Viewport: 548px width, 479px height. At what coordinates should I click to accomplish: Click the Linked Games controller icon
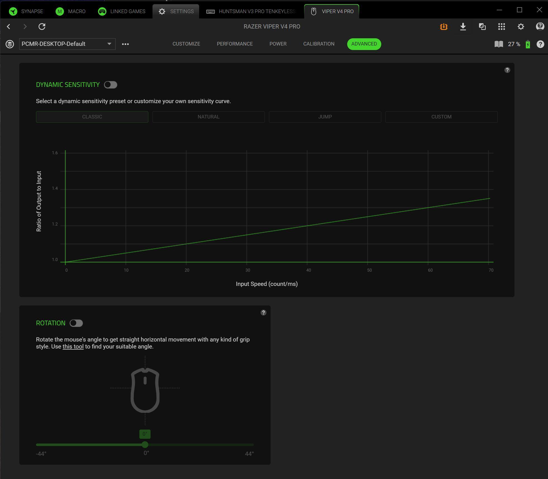click(x=102, y=11)
